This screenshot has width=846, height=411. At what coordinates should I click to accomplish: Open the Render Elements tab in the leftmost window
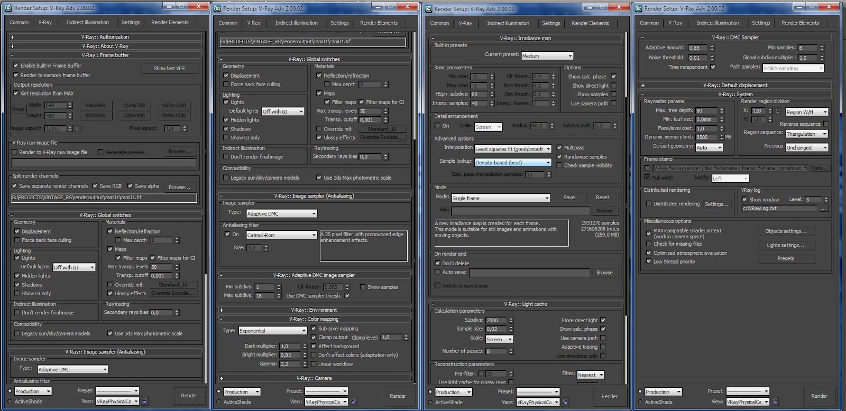[x=170, y=22]
